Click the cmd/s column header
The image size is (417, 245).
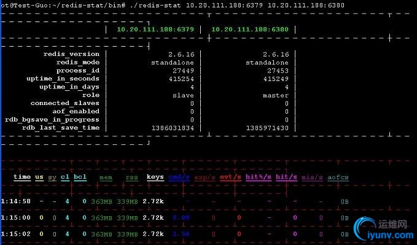[179, 177]
